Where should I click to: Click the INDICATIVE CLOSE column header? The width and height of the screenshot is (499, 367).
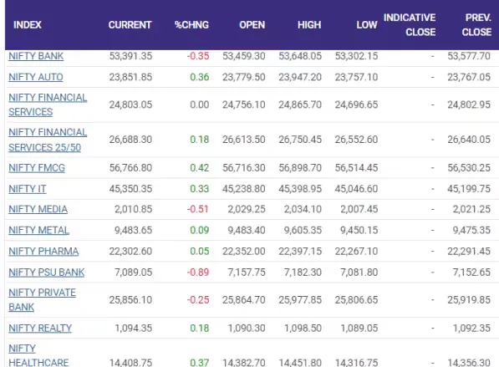click(410, 25)
